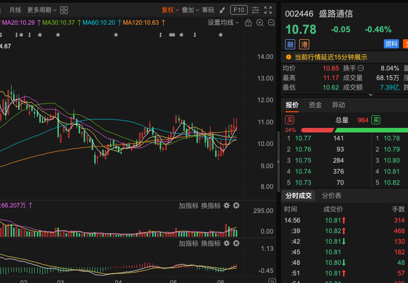Click the green sell portion of ratio bar
The height and width of the screenshot is (283, 408).
point(371,130)
